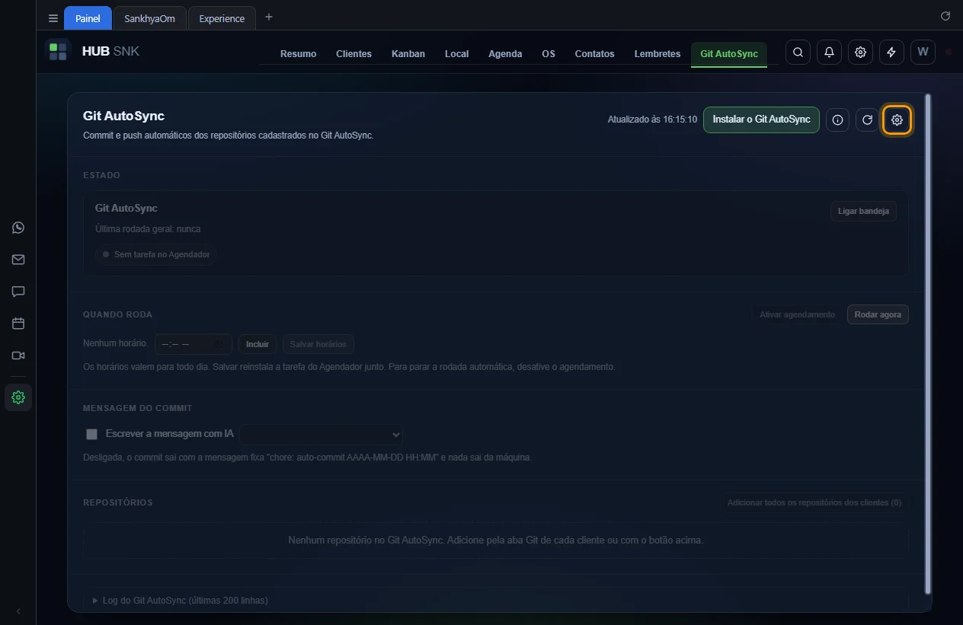Switch to the Painel tab

(x=88, y=18)
